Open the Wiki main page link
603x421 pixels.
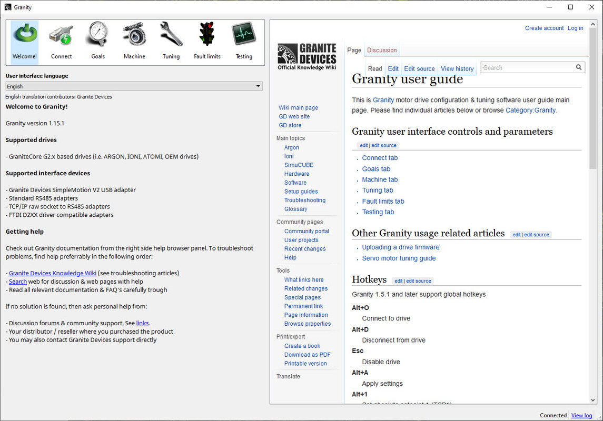[298, 107]
